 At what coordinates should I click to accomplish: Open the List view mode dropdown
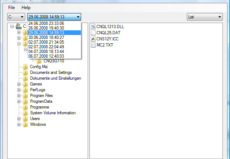point(204,17)
